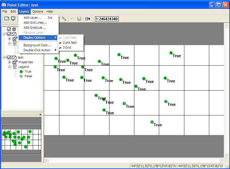
Task: Click the disabled undo arrow icon
Action: click(x=73, y=19)
